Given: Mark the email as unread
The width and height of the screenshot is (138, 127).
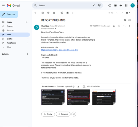Looking at the screenshot, I should pos(62,13).
